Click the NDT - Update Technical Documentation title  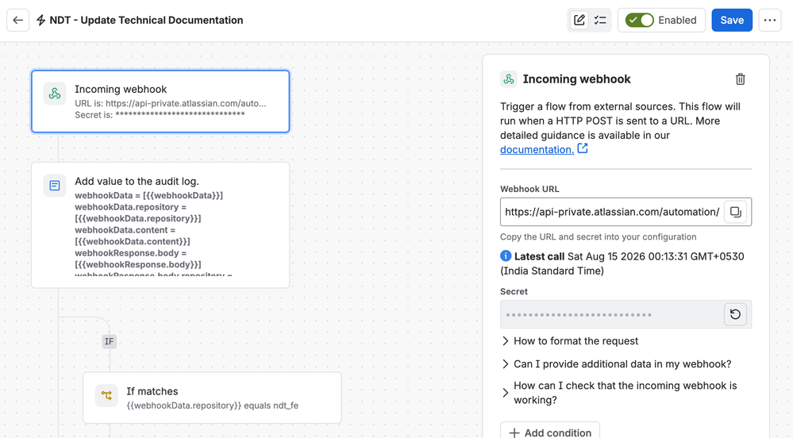click(x=146, y=20)
